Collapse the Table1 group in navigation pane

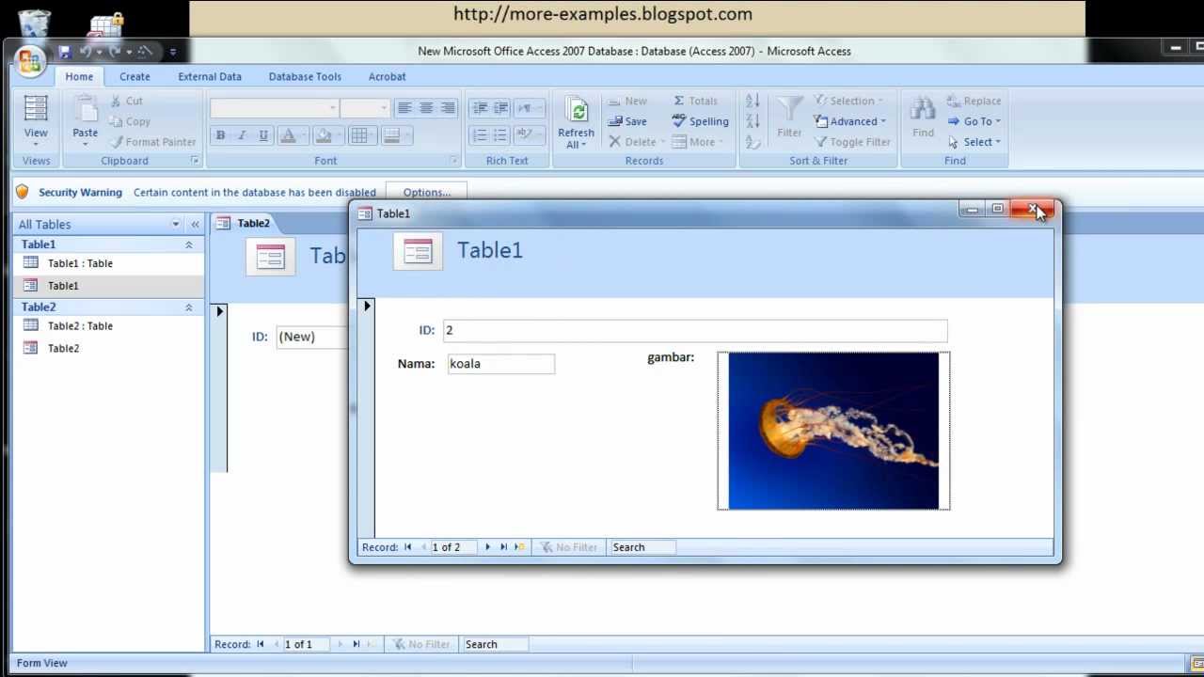pos(188,244)
